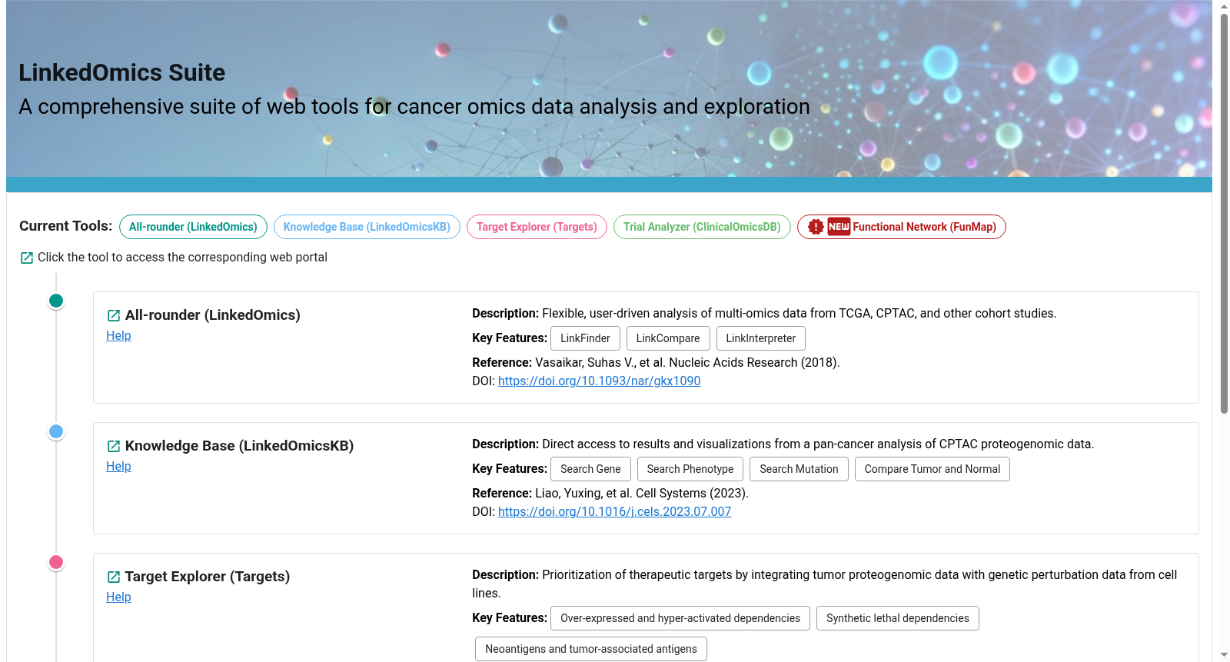Click the Target Explorer (Targets) card heading
The image size is (1230, 662).
pyautogui.click(x=208, y=577)
